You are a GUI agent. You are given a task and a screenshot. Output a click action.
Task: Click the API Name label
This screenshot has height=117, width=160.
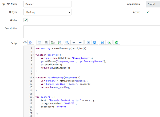pos(12,4)
